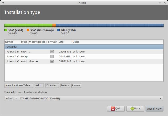
Task: Click the Quit button with power icon
Action: click(x=116, y=109)
